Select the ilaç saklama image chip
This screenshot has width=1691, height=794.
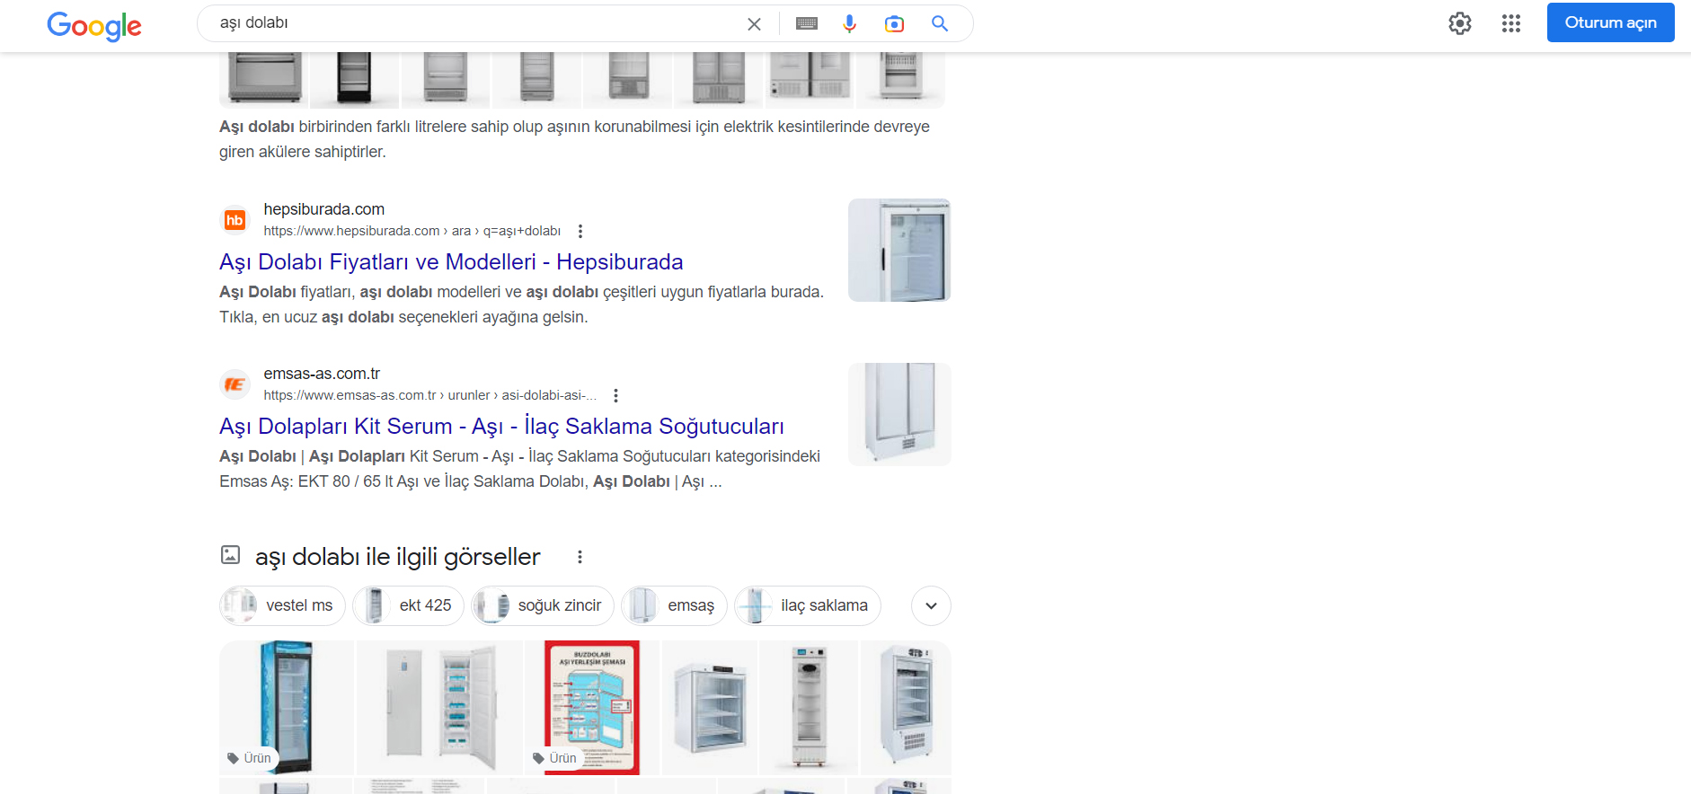pos(808,605)
